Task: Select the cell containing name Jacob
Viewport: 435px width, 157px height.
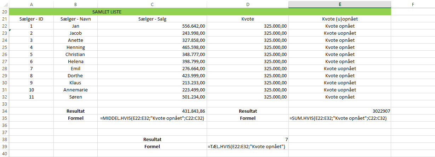Action: click(75, 33)
